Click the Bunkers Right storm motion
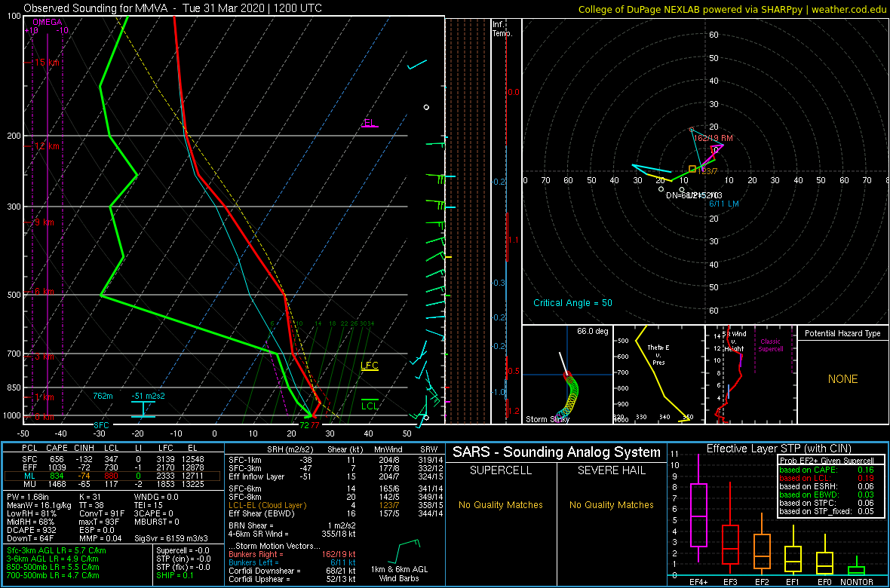The height and width of the screenshot is (588, 890). [292, 554]
